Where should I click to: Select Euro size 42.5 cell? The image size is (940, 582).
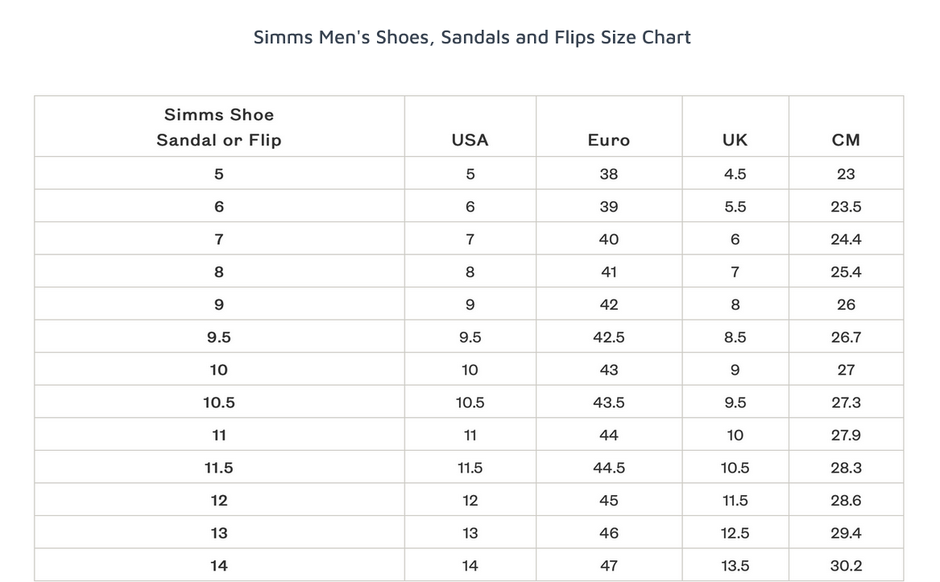[608, 337]
